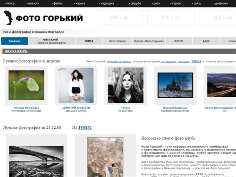This screenshot has width=236, height=177.
Task: Open the night highway lights thumbnail
Action: (221, 85)
